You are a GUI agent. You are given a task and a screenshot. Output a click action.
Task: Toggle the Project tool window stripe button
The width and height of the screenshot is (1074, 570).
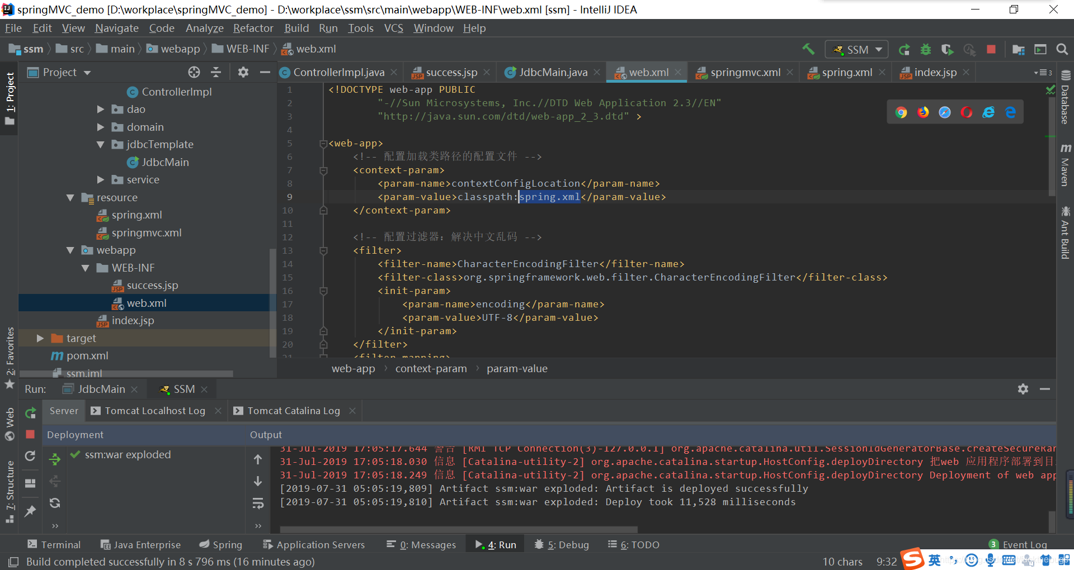click(x=10, y=99)
